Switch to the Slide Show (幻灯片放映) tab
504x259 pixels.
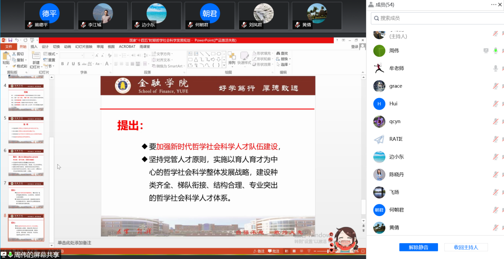(83, 46)
